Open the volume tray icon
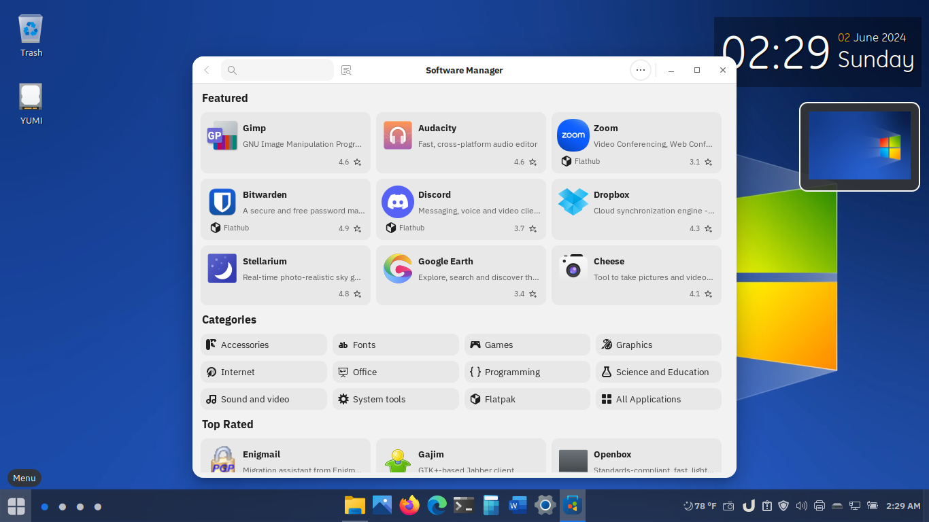Viewport: 929px width, 522px height. click(x=802, y=506)
